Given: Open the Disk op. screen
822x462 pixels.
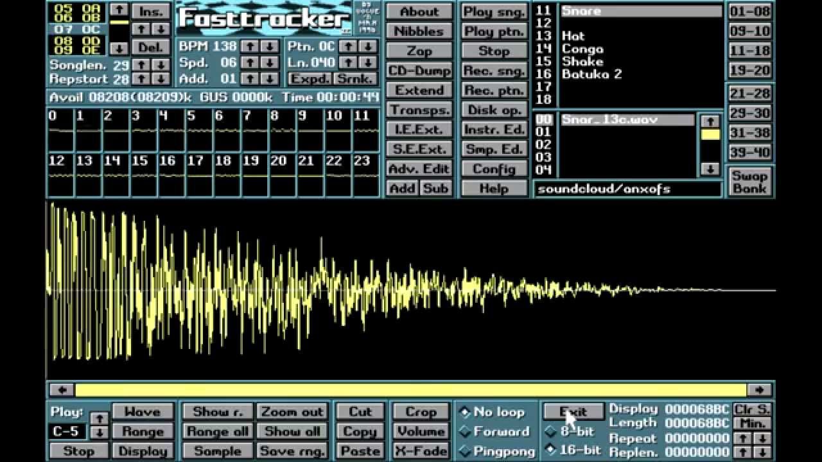Looking at the screenshot, I should pos(494,110).
